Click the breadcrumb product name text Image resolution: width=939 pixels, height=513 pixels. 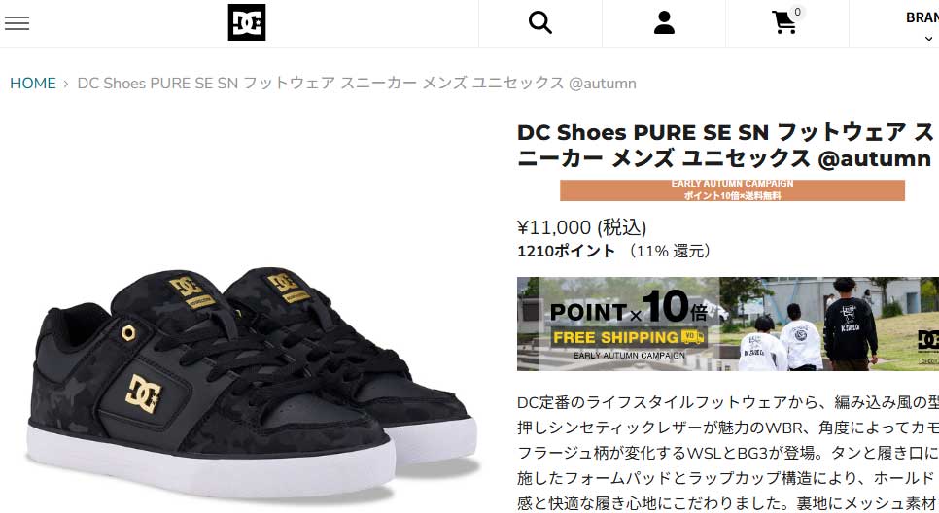click(x=357, y=84)
